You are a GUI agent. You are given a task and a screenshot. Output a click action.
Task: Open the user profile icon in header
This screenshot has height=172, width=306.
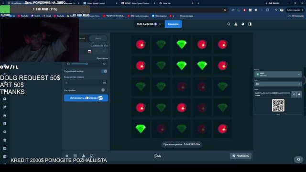[236, 24]
